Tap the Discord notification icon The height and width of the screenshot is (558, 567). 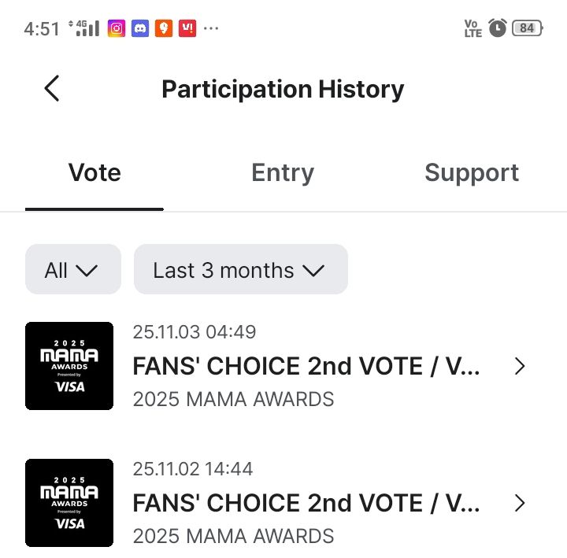point(140,28)
